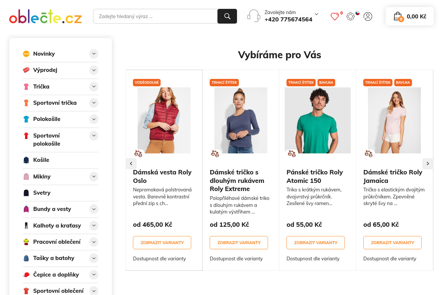Open the shopping cart showing 0,00 Kč
This screenshot has height=295, width=443.
point(409,16)
